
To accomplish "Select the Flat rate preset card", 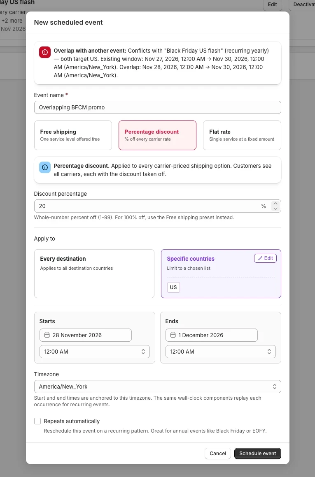I will pyautogui.click(x=242, y=135).
